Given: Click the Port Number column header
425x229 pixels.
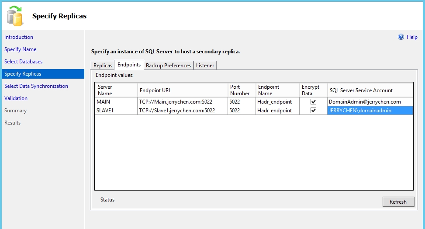Looking at the screenshot, I should coord(242,90).
